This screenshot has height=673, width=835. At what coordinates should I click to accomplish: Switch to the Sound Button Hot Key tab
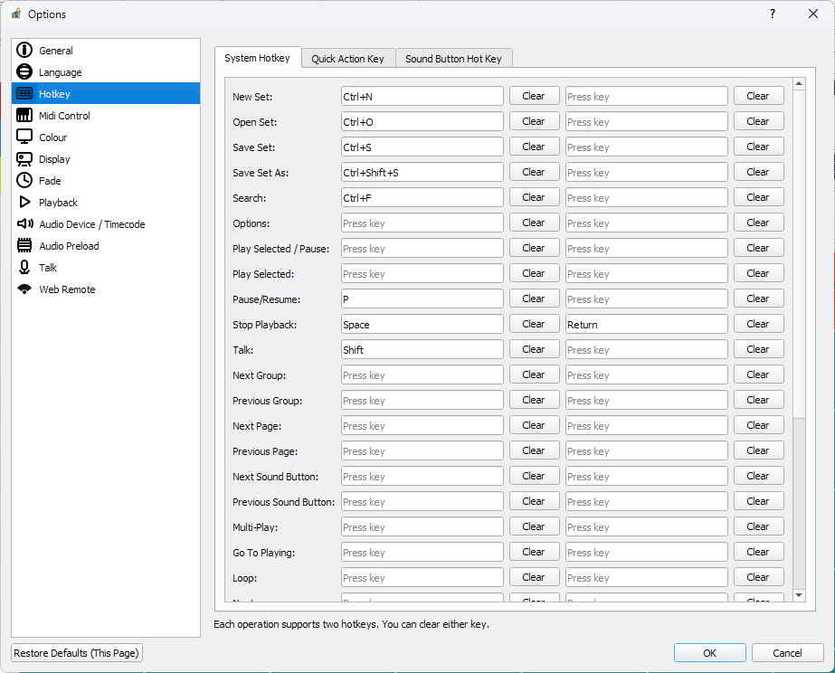(x=453, y=57)
